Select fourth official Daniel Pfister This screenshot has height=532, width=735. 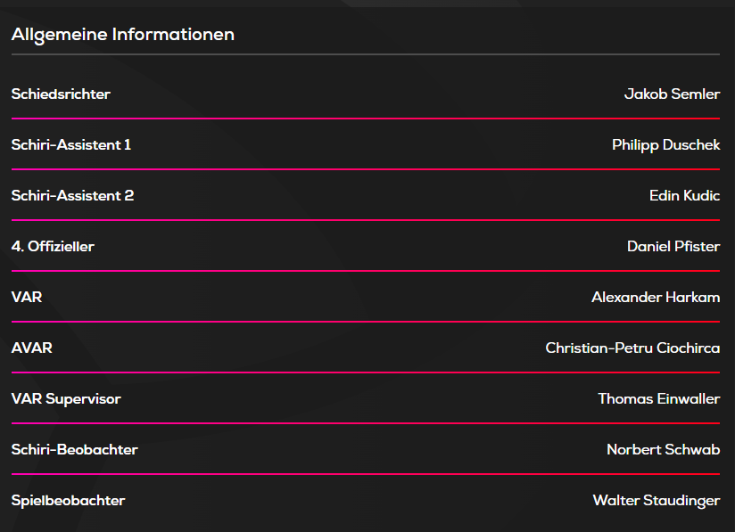(673, 246)
